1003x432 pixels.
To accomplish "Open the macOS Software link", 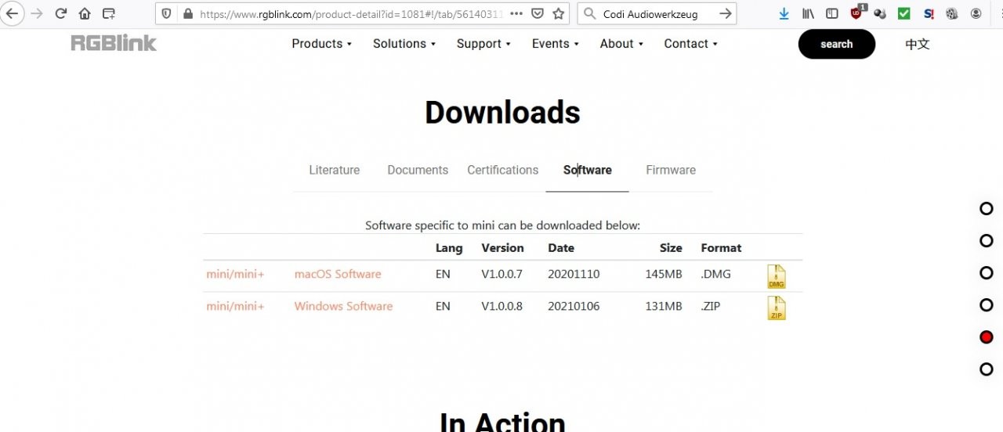I will point(338,274).
